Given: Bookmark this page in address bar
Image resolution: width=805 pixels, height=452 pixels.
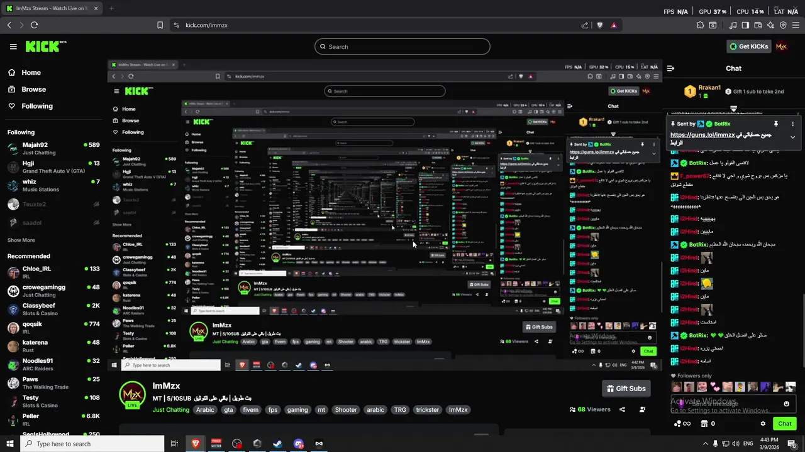Looking at the screenshot, I should click(160, 25).
